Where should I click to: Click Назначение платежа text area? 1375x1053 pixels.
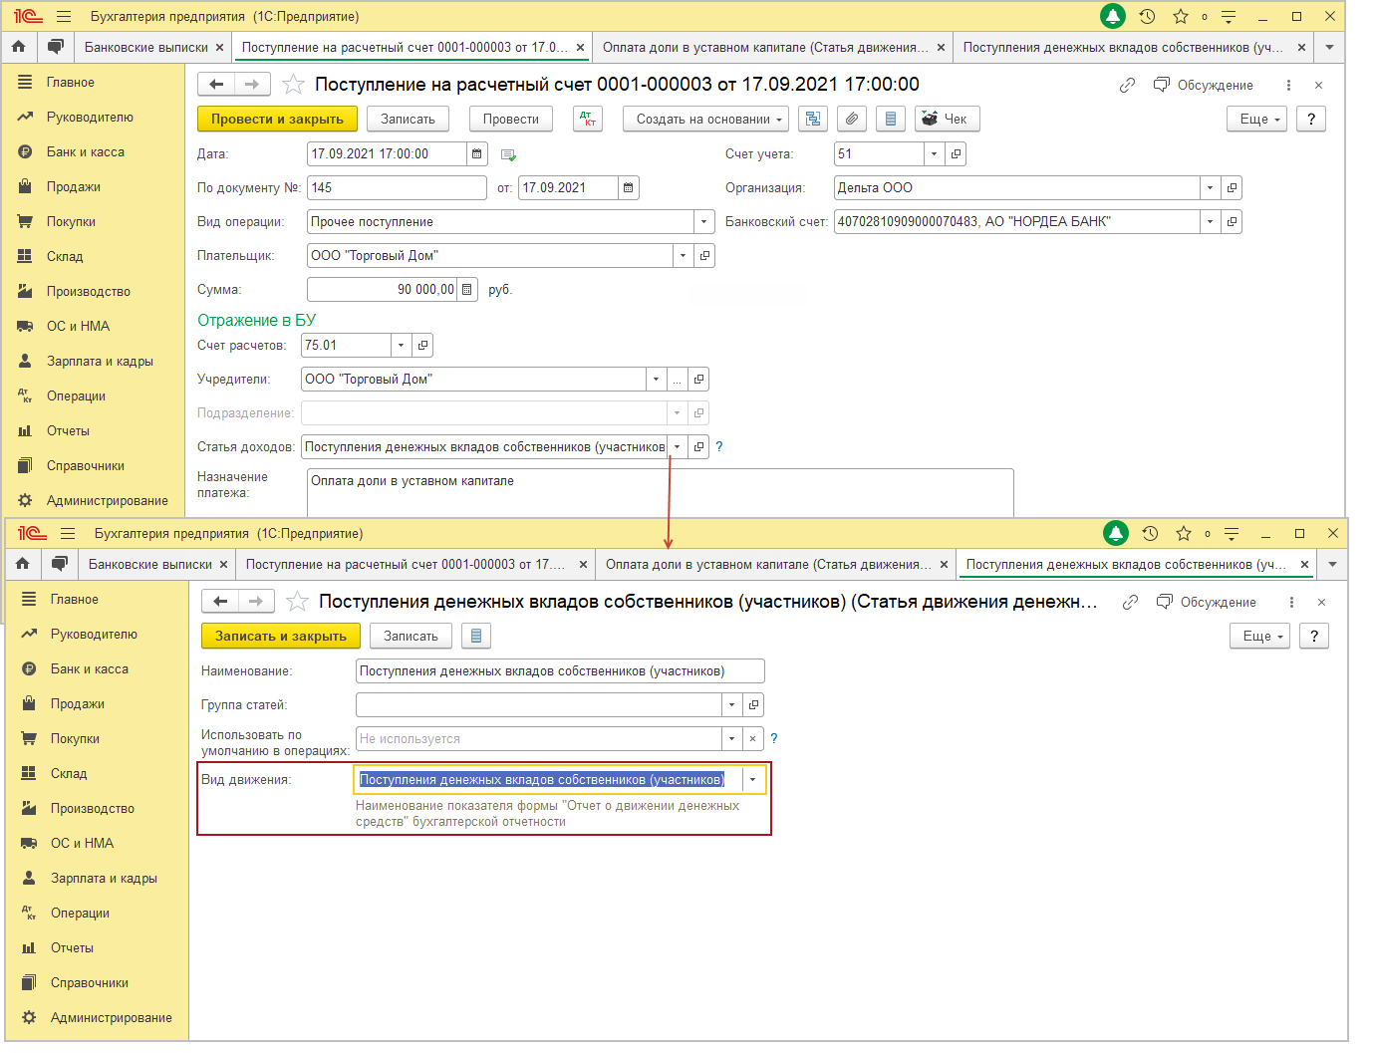click(660, 493)
